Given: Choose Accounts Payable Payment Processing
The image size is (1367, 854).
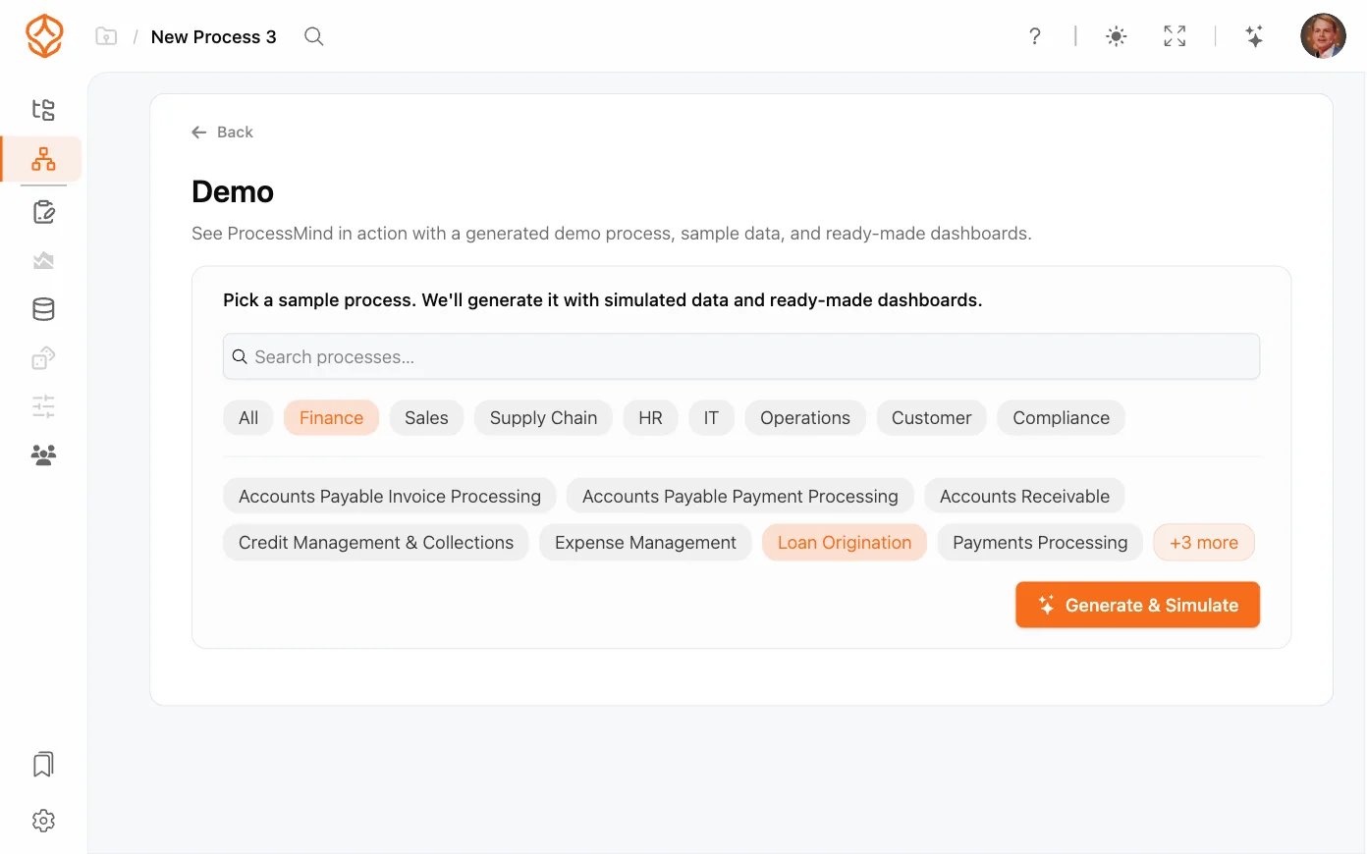Looking at the screenshot, I should coord(740,497).
